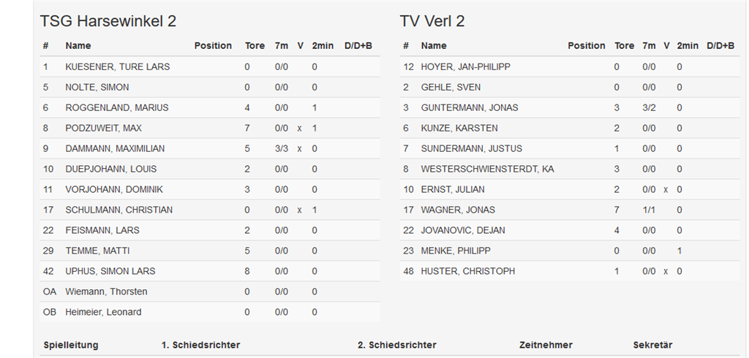749x358 pixels.
Task: Select official Wiemann, Thorsten
Action: coord(106,292)
